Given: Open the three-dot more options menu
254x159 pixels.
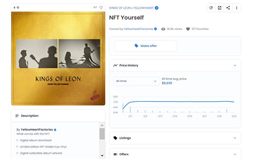Looking at the screenshot, I should coord(237,8).
